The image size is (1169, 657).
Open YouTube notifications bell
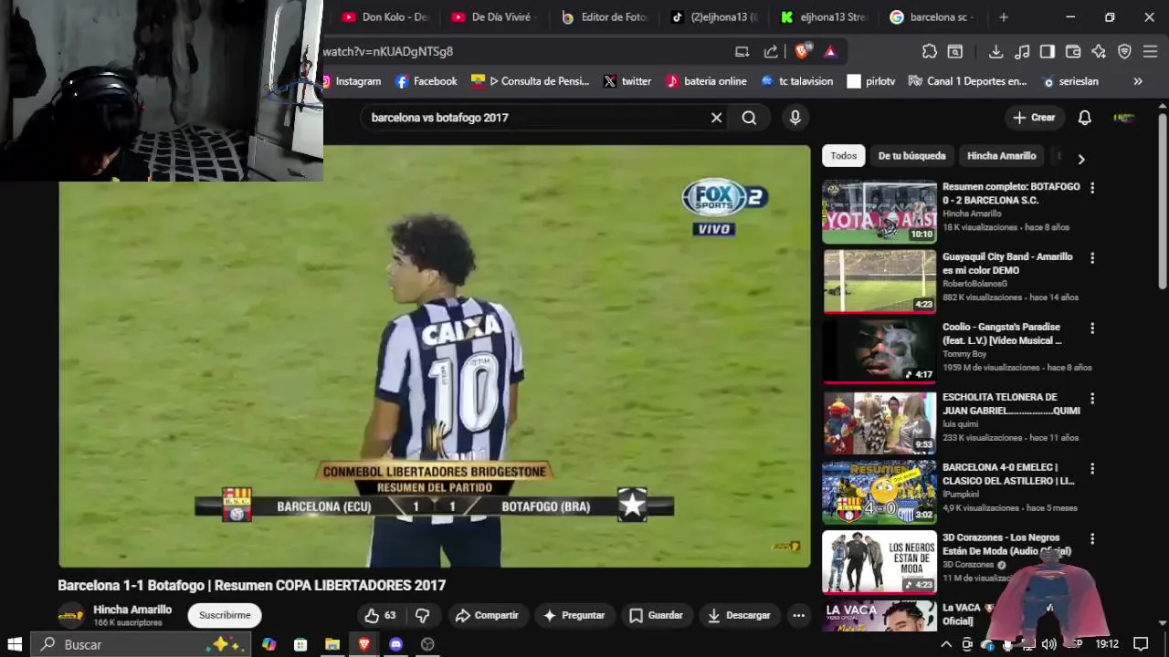coord(1085,118)
